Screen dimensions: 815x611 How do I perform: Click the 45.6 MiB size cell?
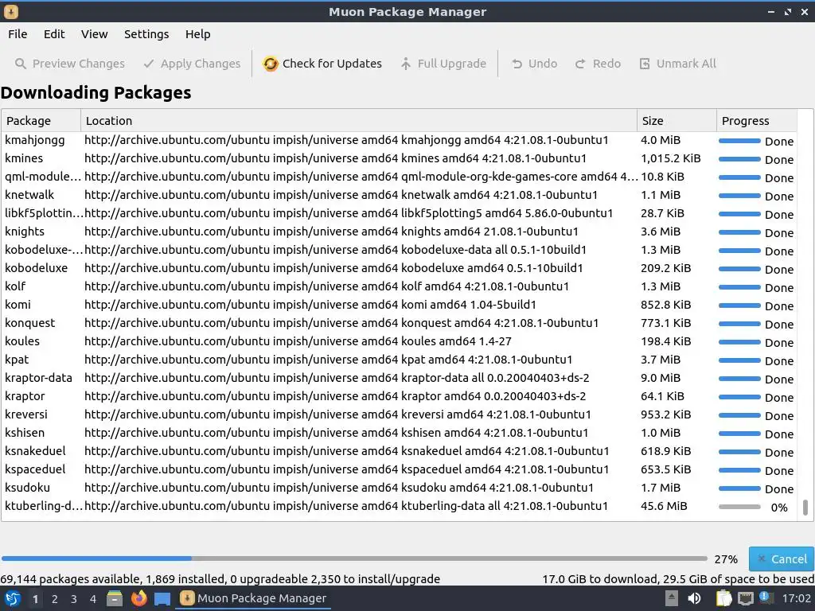664,506
